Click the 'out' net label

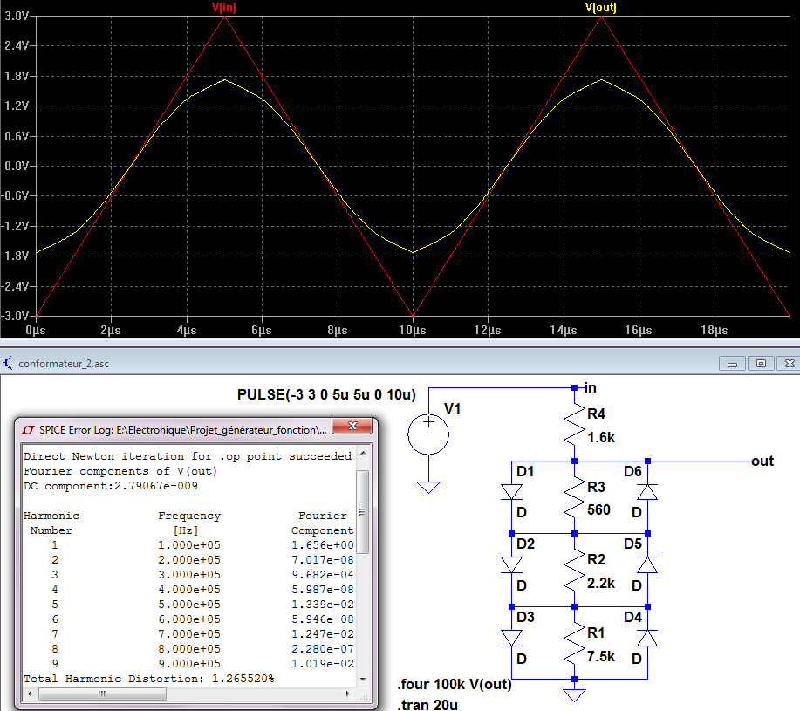pos(762,461)
